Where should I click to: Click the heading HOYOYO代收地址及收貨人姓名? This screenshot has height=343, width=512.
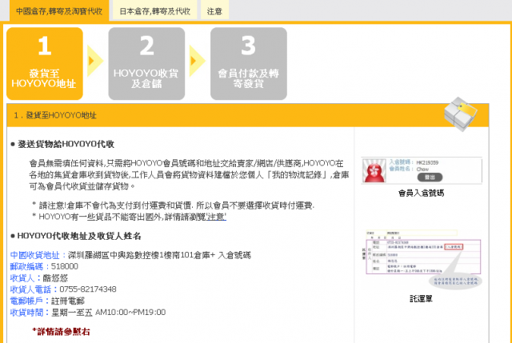coord(79,236)
